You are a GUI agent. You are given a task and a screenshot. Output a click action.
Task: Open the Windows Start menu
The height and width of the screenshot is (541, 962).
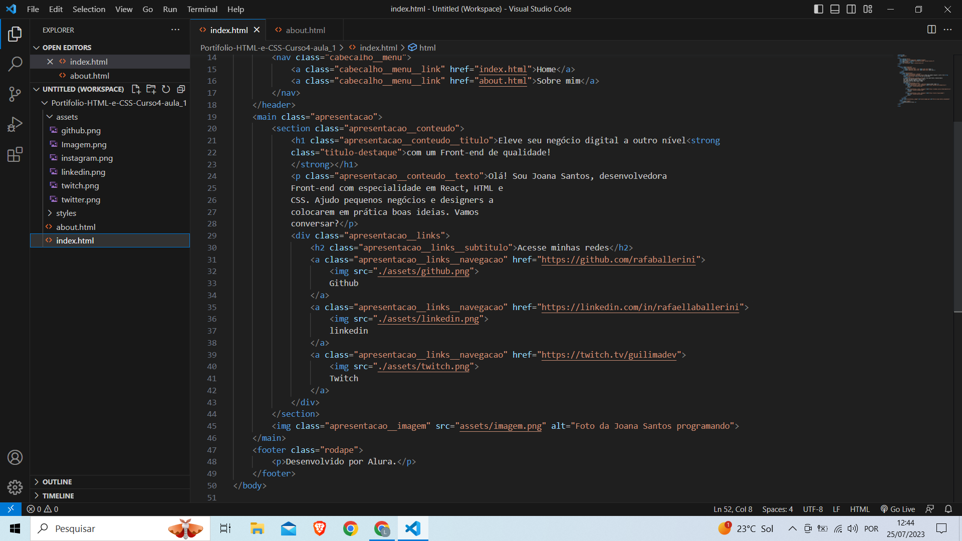click(x=15, y=528)
